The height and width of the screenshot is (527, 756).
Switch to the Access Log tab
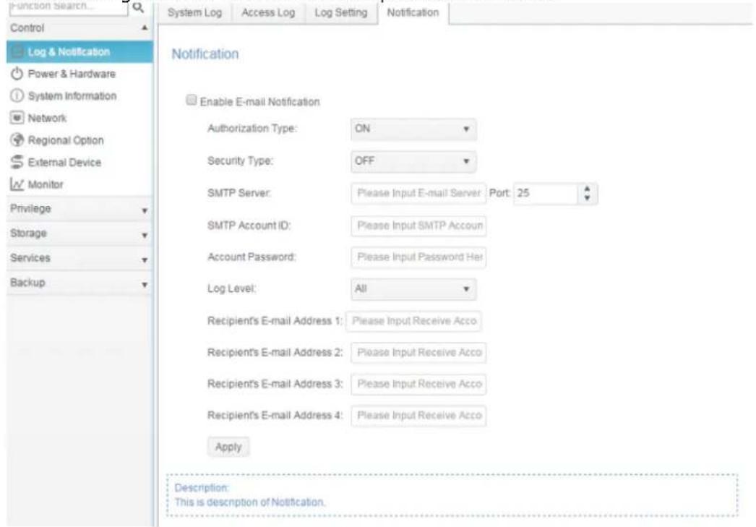coord(268,12)
